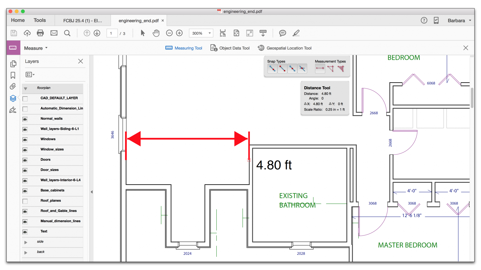Image resolution: width=481 pixels, height=270 pixels.
Task: Click the Bookmarks icon in sidebar
Action: point(13,75)
